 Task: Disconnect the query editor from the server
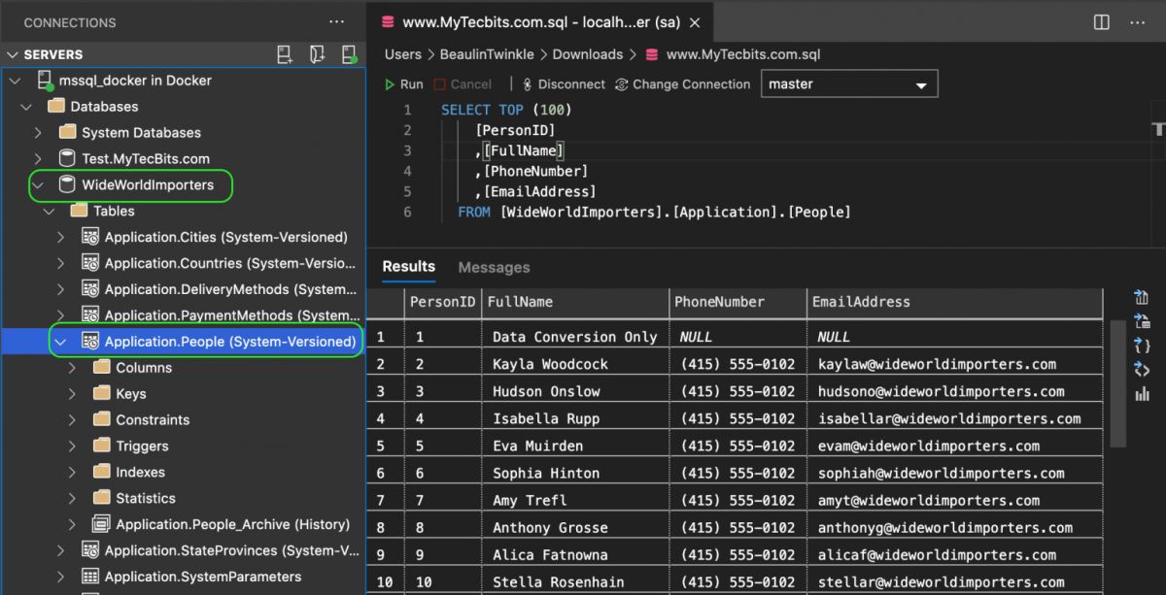pos(564,84)
